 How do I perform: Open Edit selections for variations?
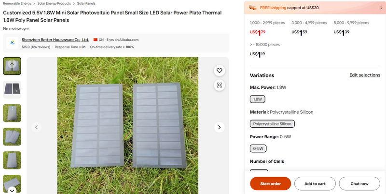click(364, 75)
